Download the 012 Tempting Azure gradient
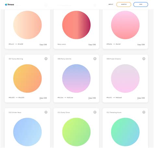 pos(144,112)
